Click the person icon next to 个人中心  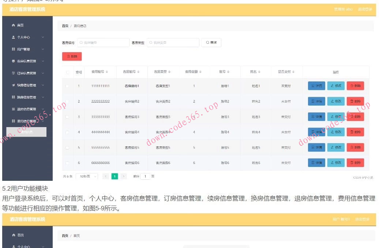(13, 37)
